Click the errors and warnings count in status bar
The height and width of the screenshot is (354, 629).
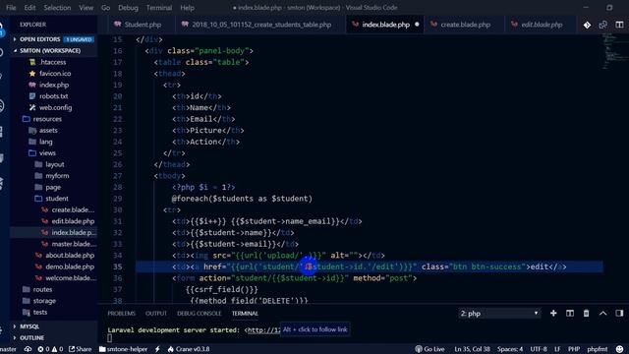coord(50,349)
